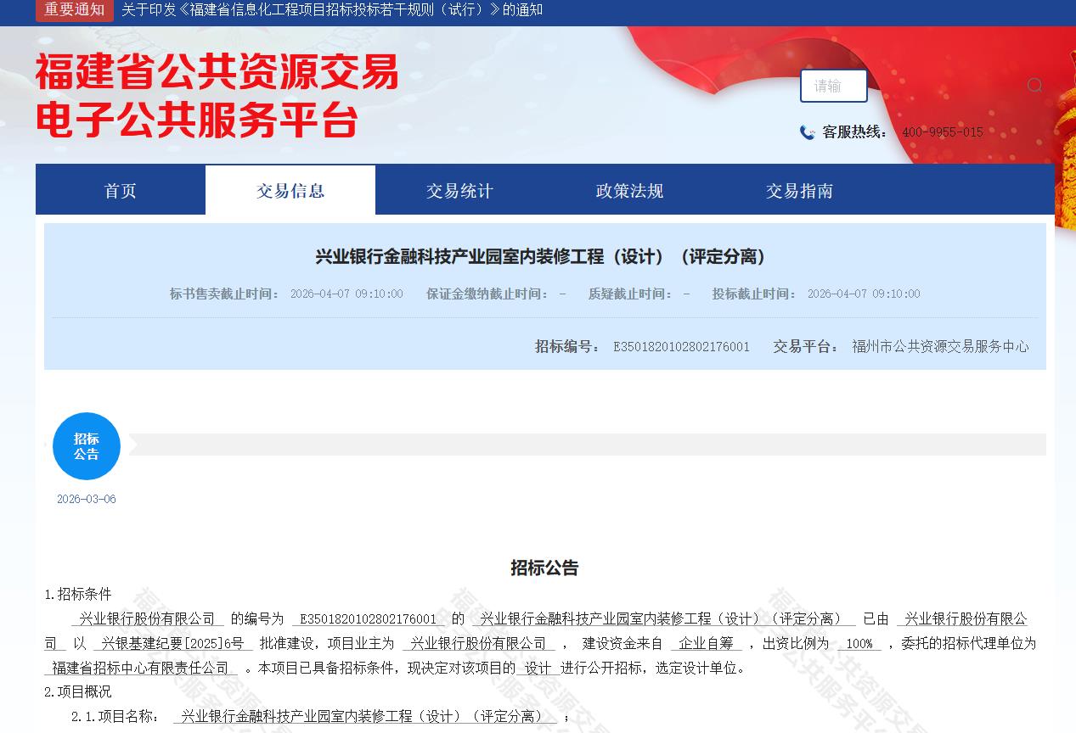
Task: Click the gray timeline progress bar
Action: point(586,445)
